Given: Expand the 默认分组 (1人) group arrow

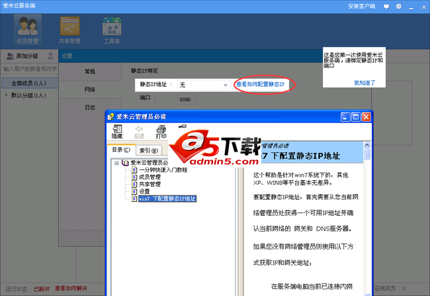Looking at the screenshot, I should click(x=7, y=95).
